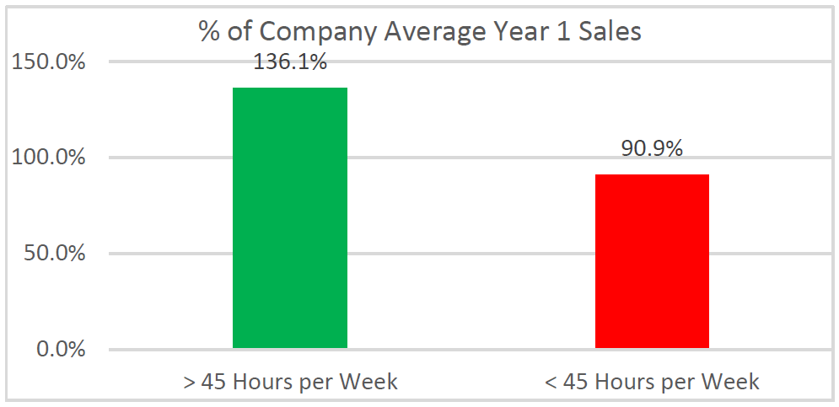Click top of the red bar
839x407 pixels.
point(652,176)
